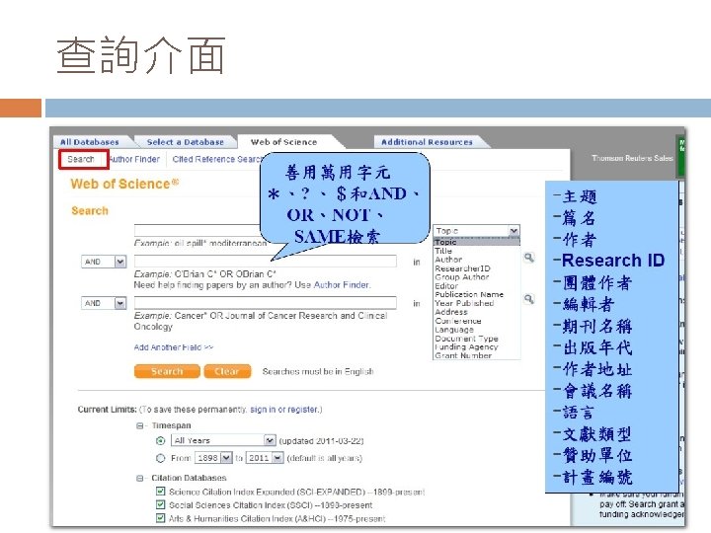Toggle Social Sciences Citation Index checkbox
Screen dimensions: 711x533
coord(160,504)
